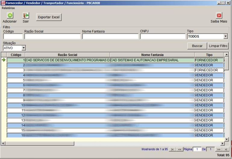Select row with code 5

[x=115, y=80]
